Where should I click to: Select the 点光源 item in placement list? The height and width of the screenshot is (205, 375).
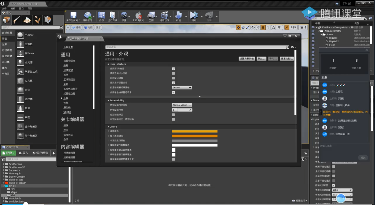(x=29, y=62)
